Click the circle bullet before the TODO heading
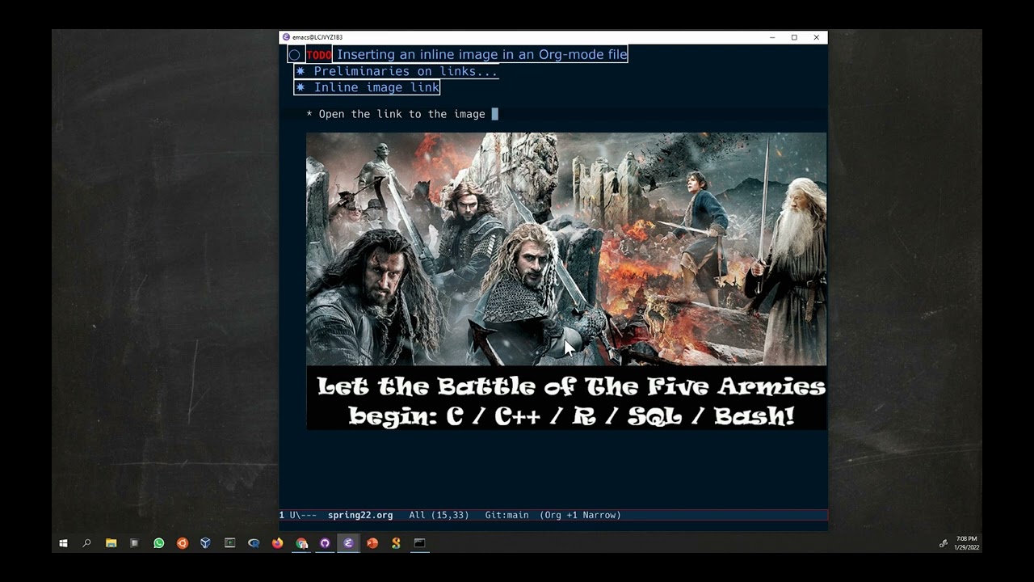1034x582 pixels. [295, 55]
